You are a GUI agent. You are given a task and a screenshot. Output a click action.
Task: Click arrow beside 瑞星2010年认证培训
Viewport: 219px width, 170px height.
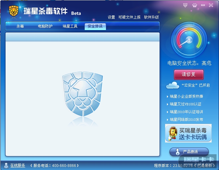pos(168,112)
